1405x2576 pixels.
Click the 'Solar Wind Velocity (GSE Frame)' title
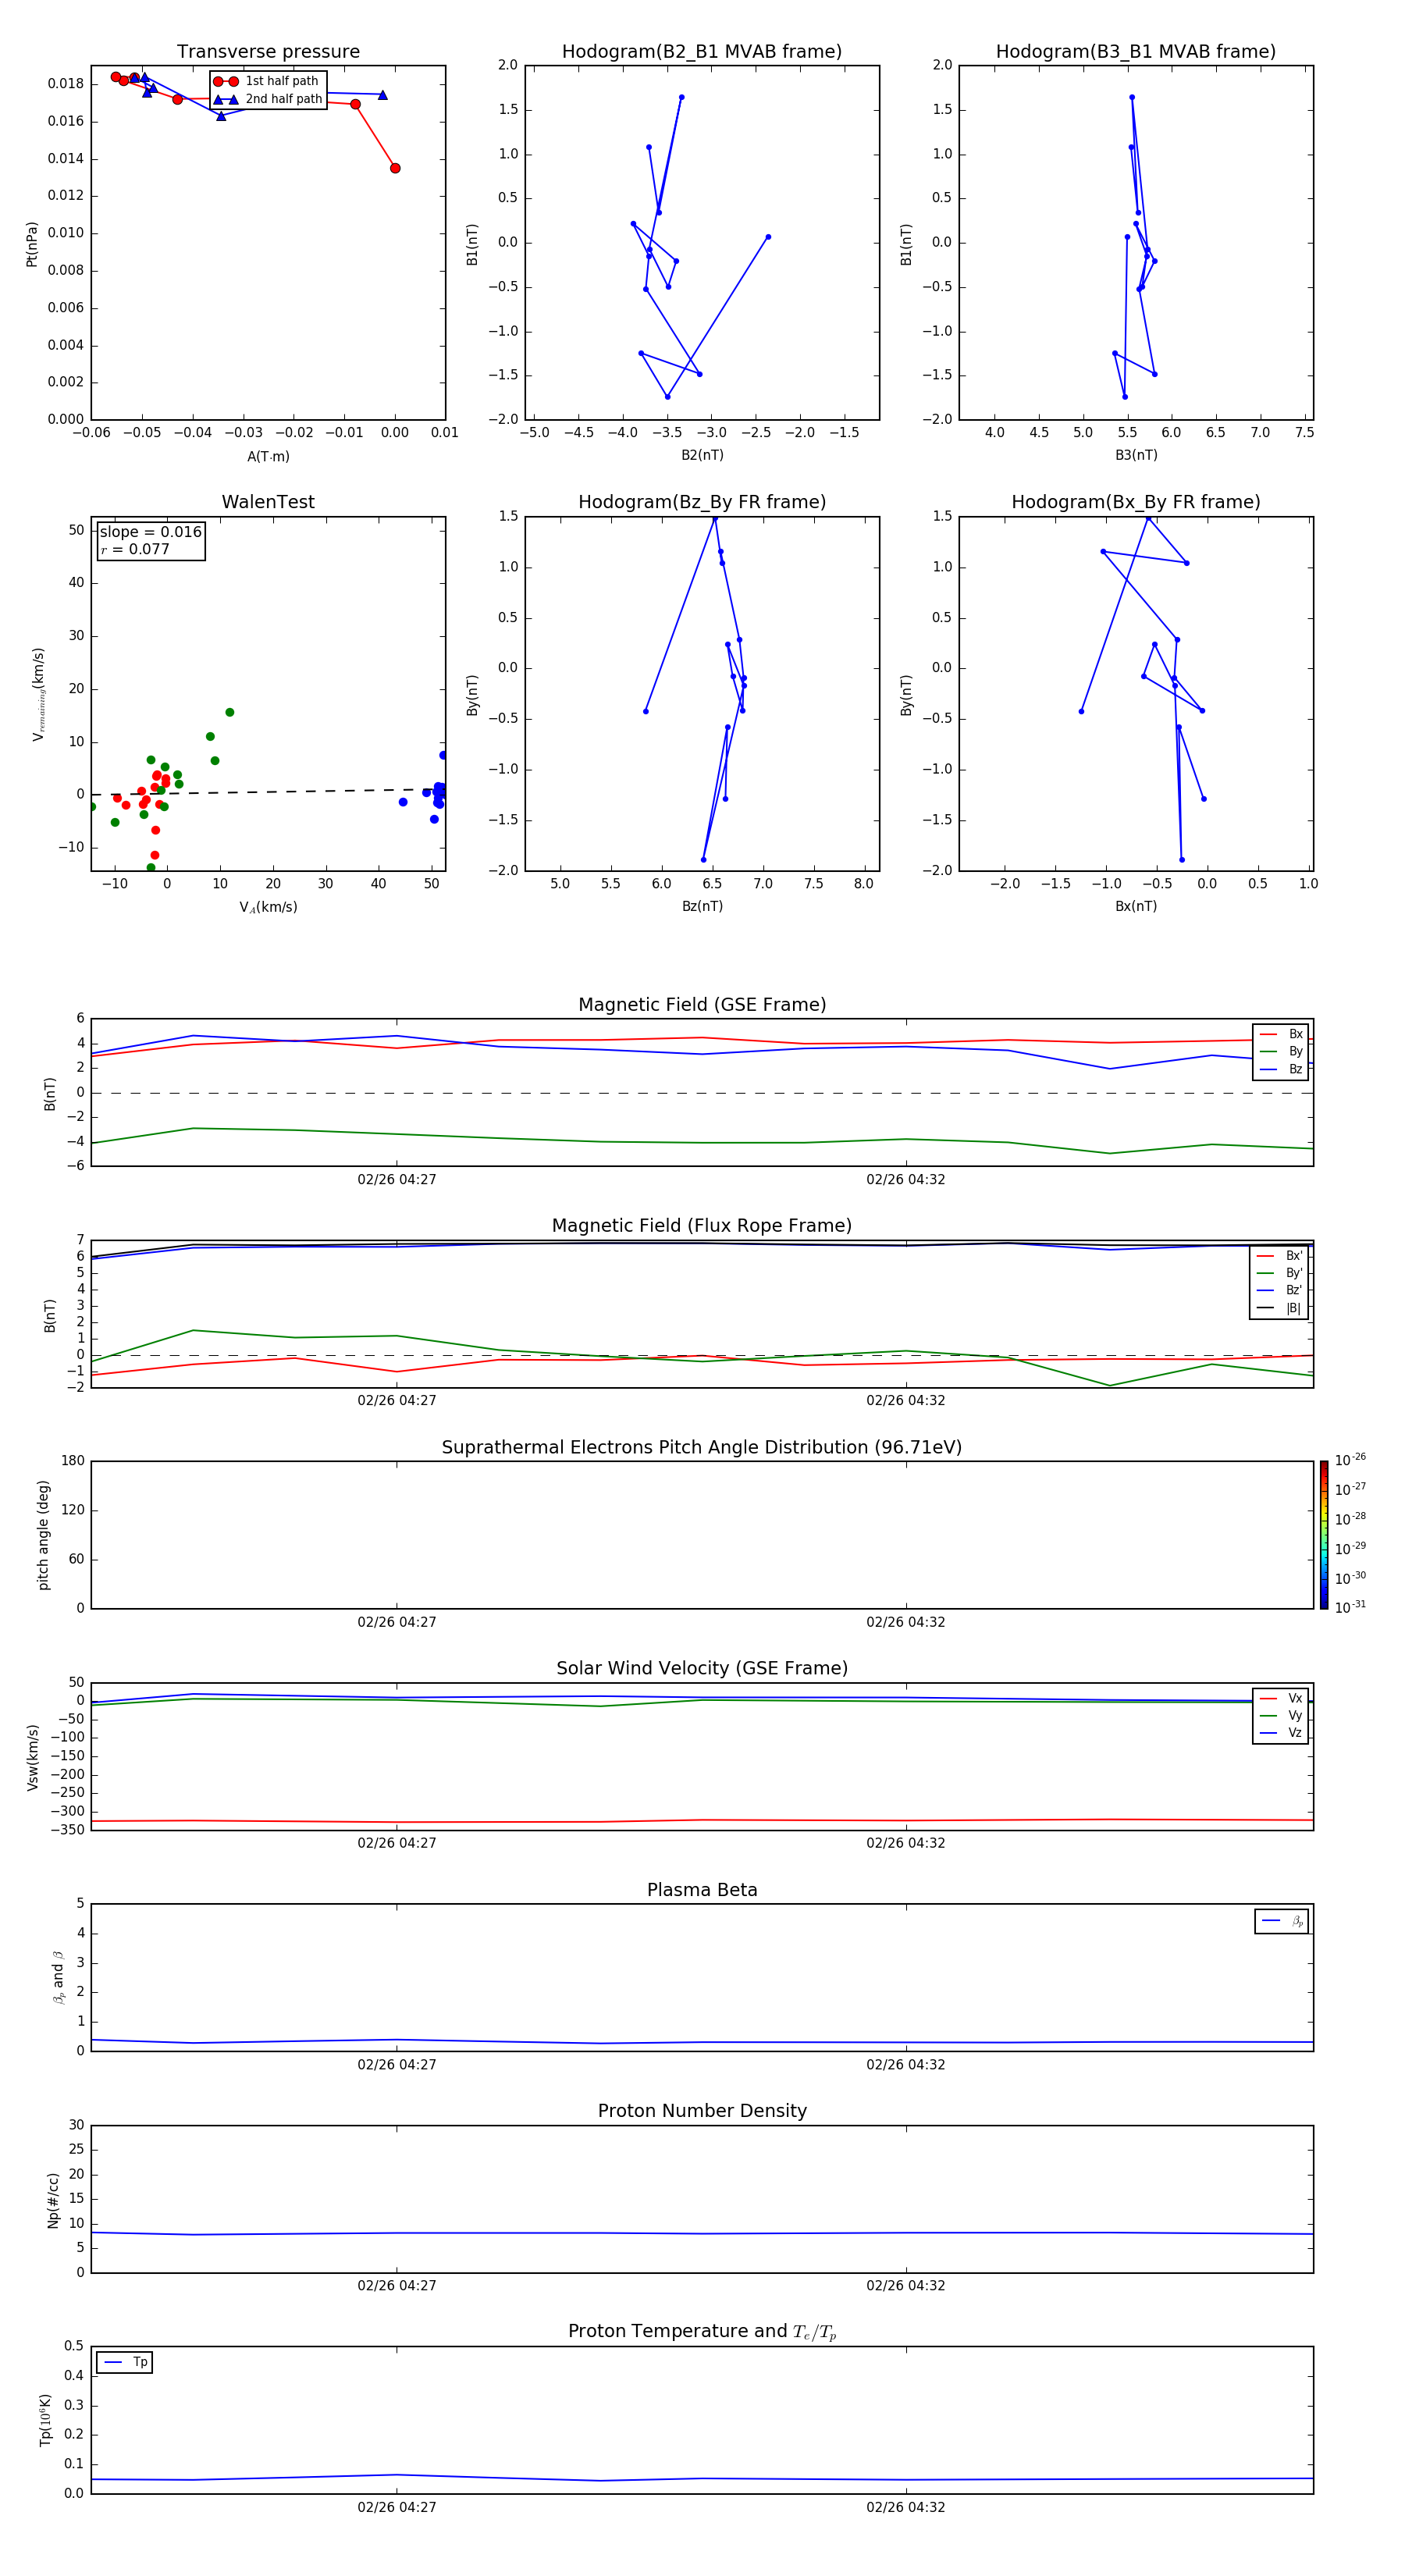coord(702,1669)
